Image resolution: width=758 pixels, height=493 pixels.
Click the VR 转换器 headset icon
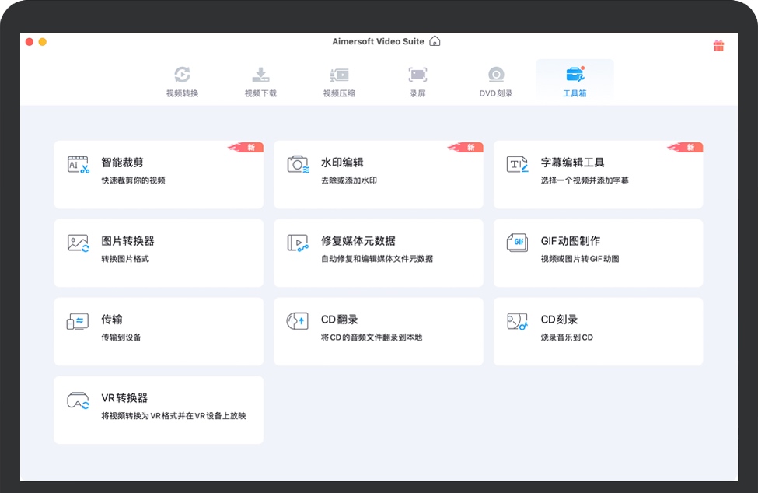78,400
